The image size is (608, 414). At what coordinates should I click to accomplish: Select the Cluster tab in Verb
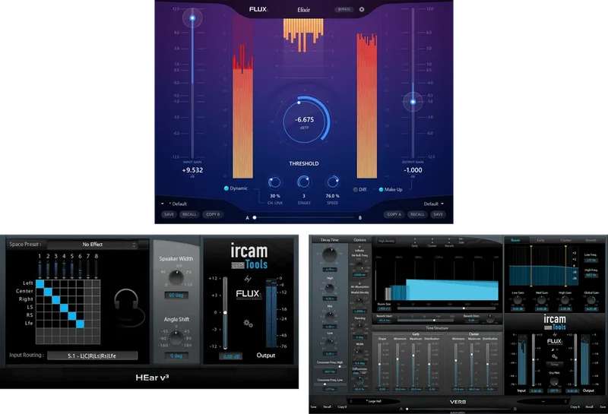coord(565,240)
